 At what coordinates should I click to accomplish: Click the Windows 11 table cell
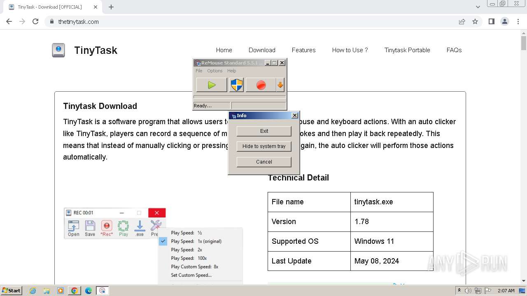pyautogui.click(x=392, y=241)
